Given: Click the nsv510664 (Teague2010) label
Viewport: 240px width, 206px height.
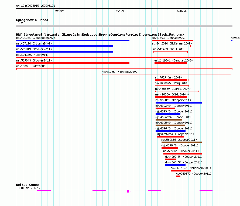Looking at the screenshot, I should coord(119,72).
